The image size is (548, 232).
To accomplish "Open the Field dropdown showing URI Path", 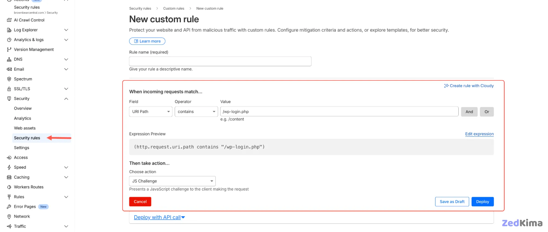I will 151,112.
